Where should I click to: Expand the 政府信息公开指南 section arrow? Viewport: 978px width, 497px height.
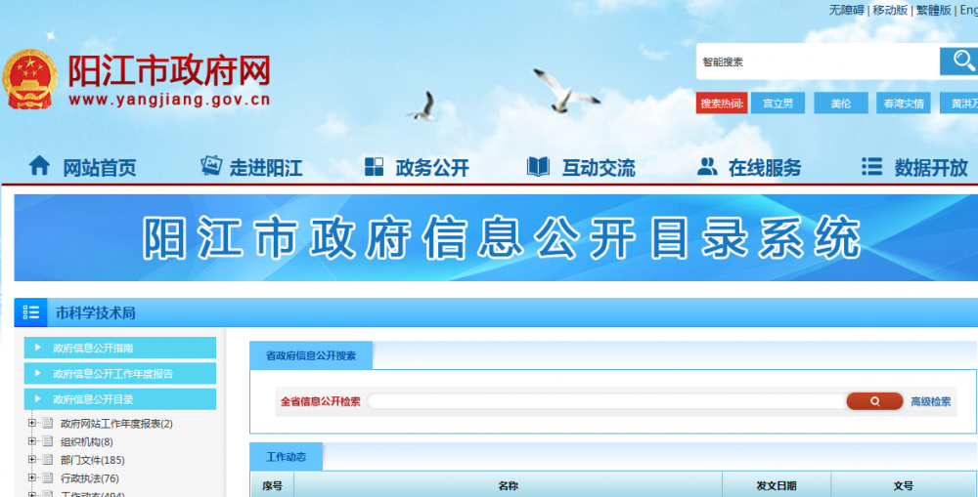coord(38,348)
